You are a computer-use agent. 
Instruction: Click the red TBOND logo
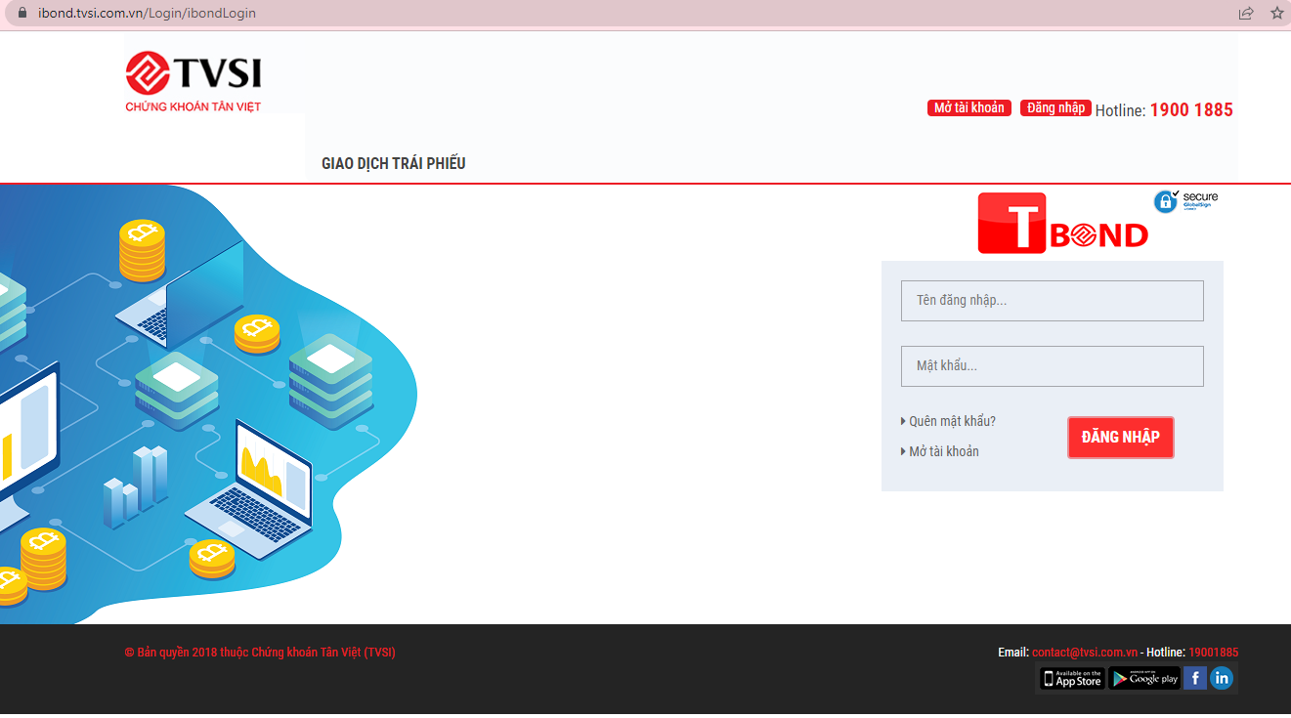pyautogui.click(x=1063, y=225)
